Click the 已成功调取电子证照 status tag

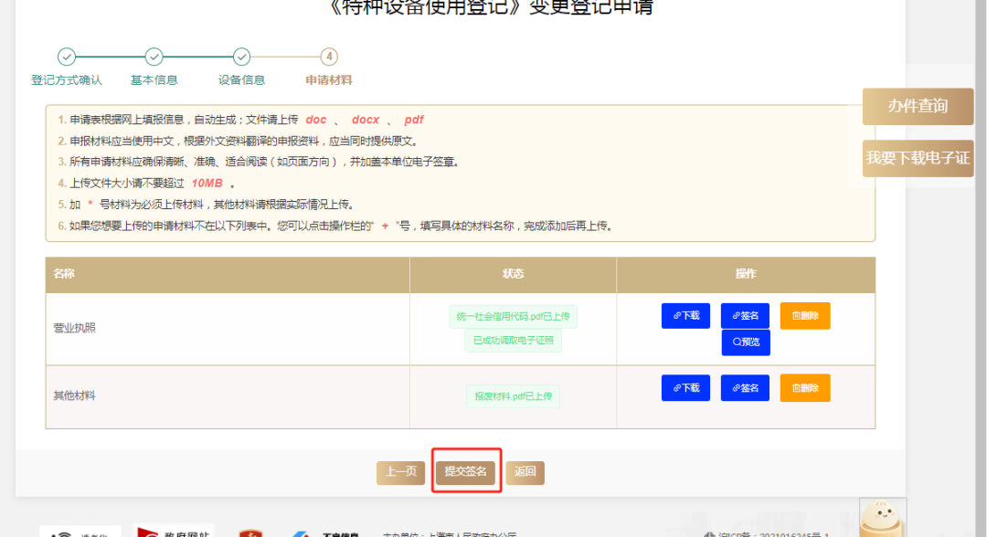513,341
